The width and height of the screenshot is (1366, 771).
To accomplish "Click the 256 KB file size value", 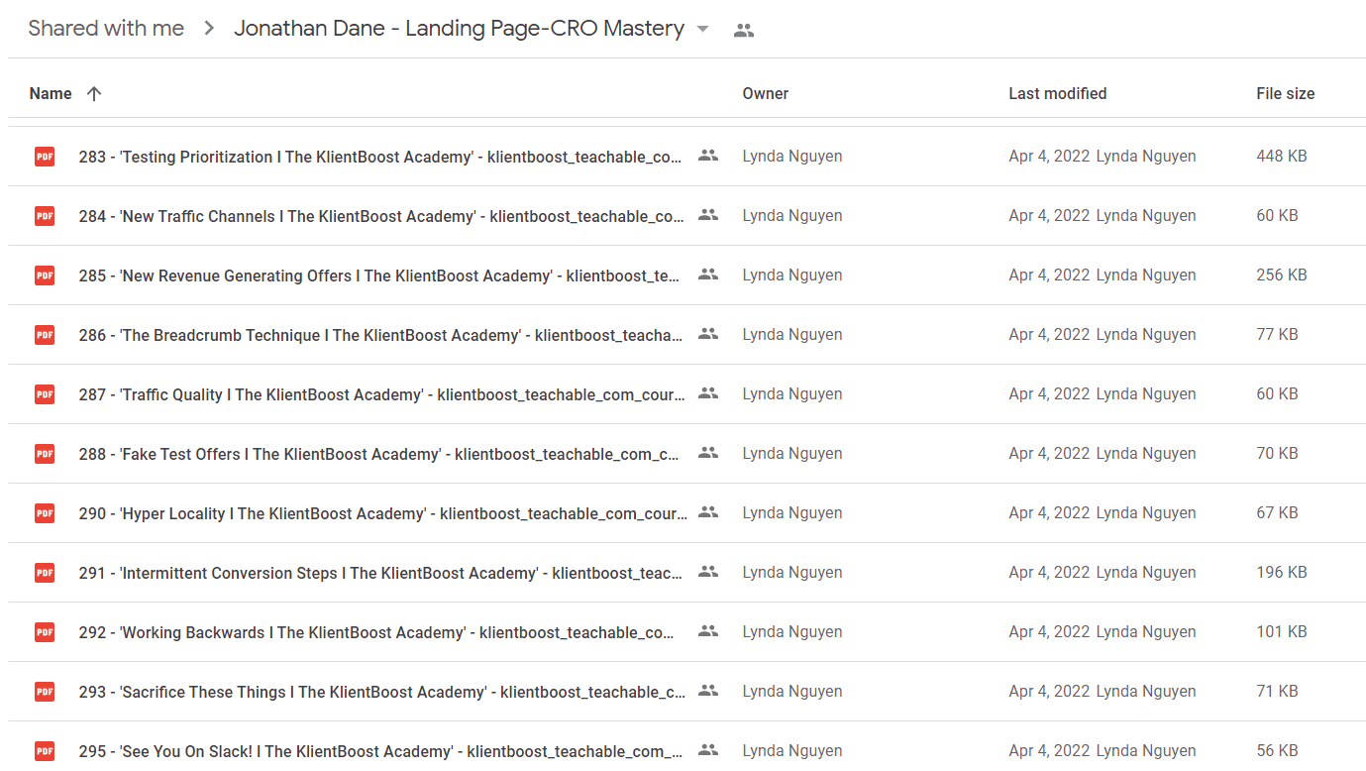I will click(1282, 275).
